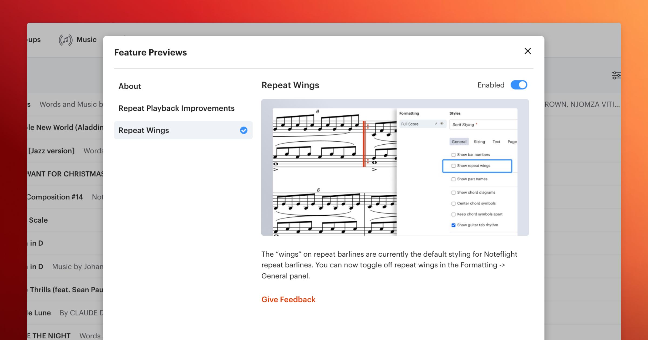The image size is (648, 340).
Task: Toggle the Repeat Wings enabled switch
Action: [519, 85]
